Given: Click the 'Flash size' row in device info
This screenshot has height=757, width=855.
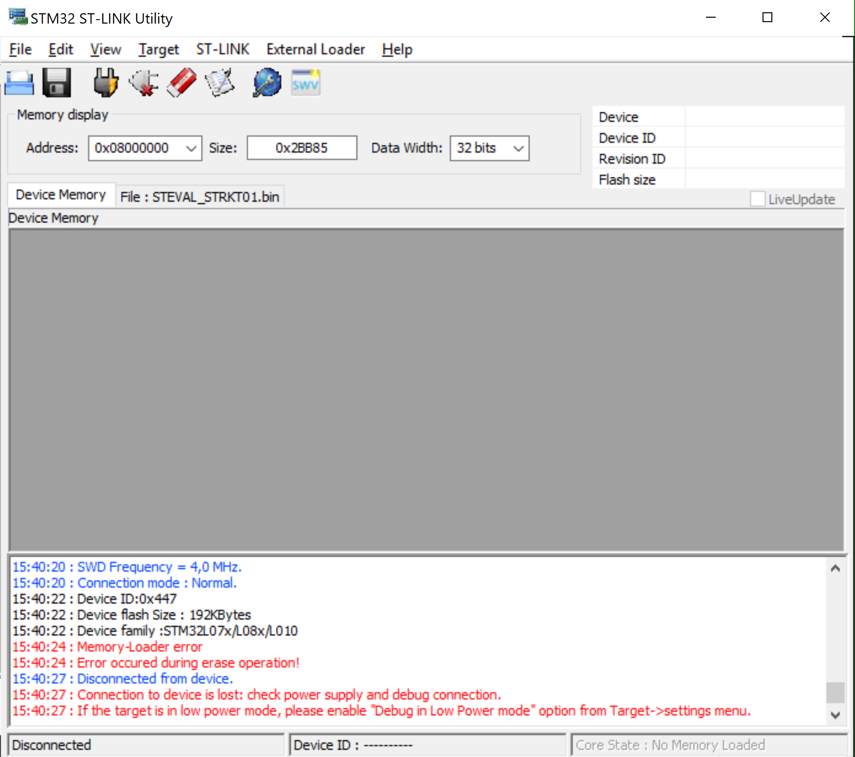Looking at the screenshot, I should click(718, 180).
